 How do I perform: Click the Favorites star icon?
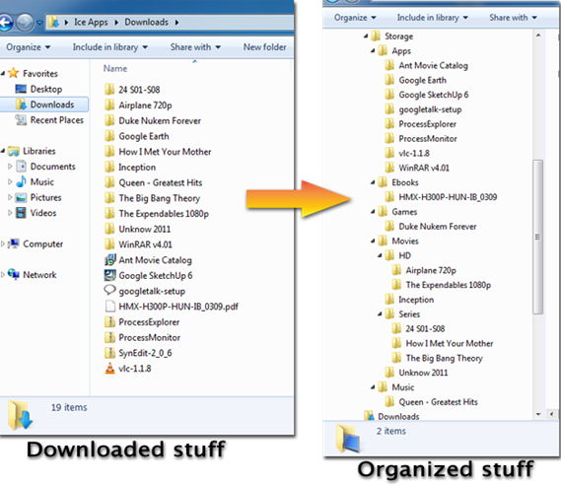[13, 73]
